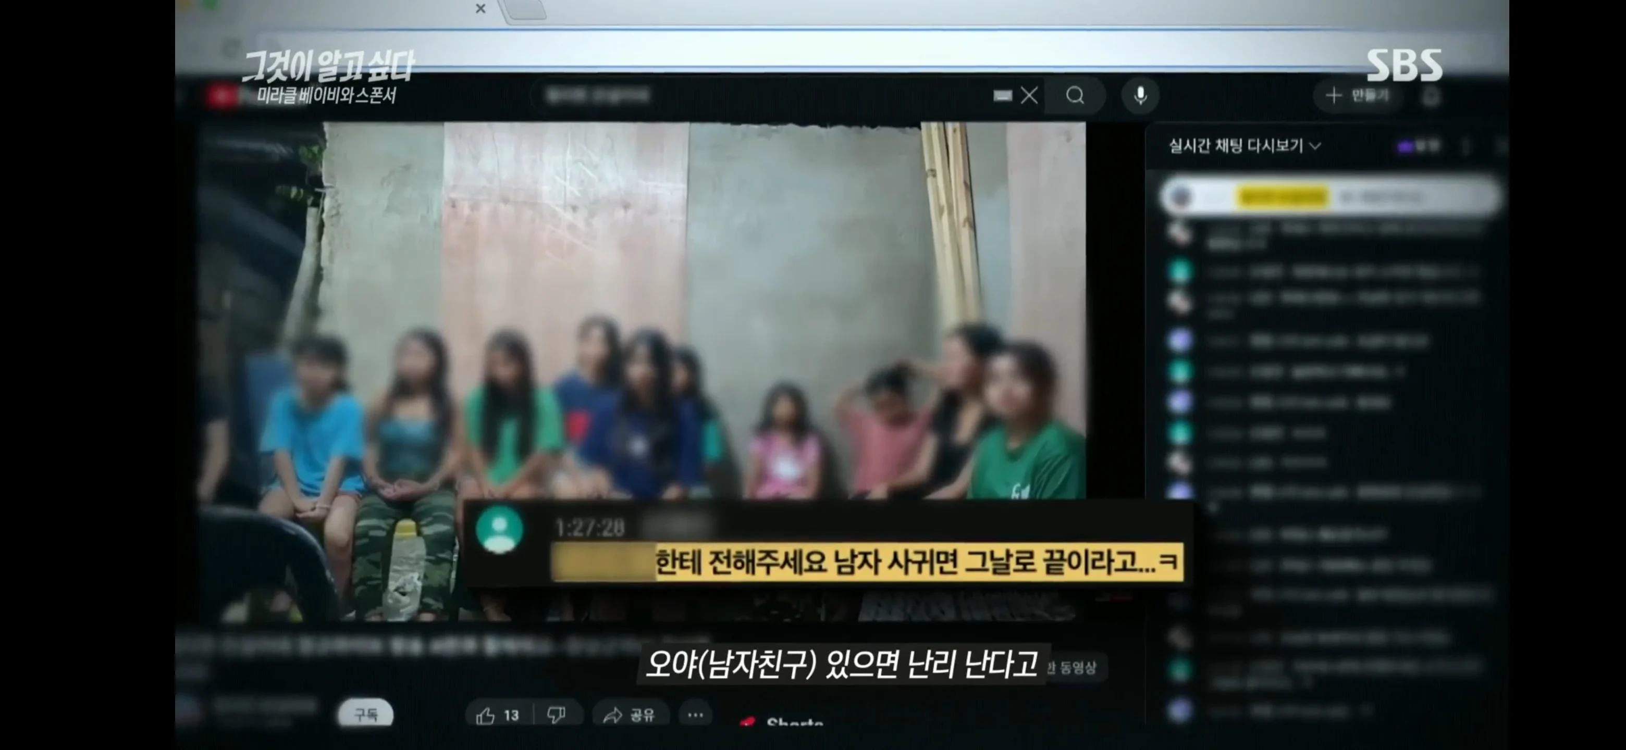Open the notifications bell
Viewport: 1626px width, 750px height.
coord(1431,96)
